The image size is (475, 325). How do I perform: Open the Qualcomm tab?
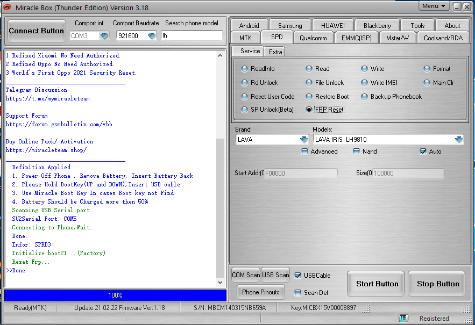pos(313,38)
